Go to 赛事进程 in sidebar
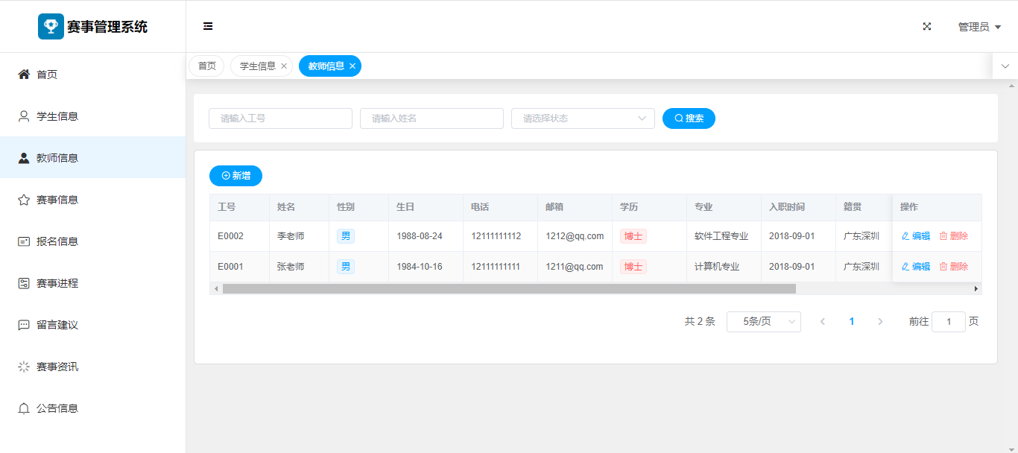1018x453 pixels. tap(57, 283)
